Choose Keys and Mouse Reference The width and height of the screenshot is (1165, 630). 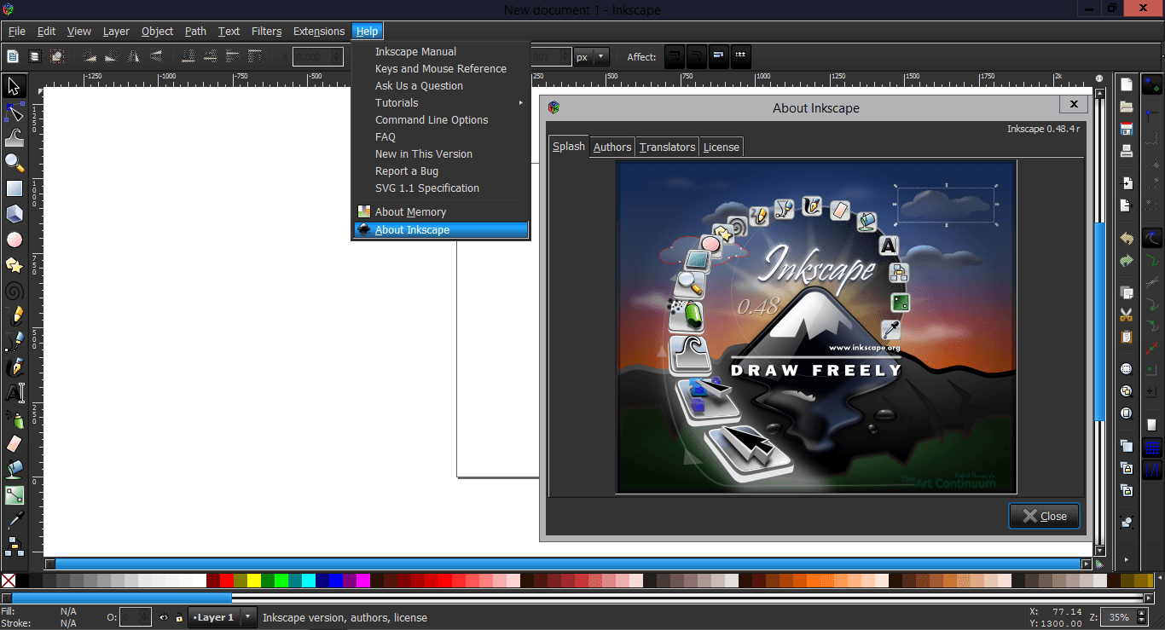441,69
